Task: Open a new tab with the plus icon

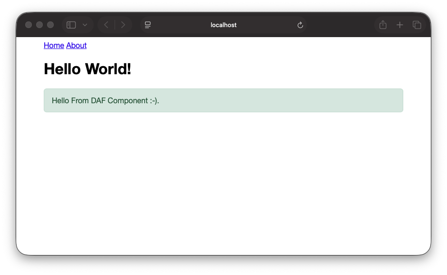Action: pyautogui.click(x=400, y=25)
